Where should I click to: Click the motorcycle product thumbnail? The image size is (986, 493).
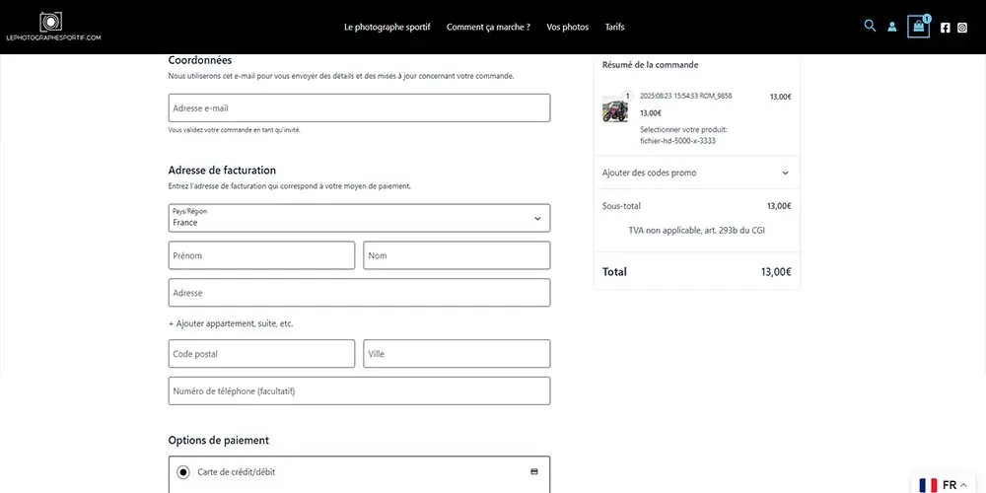tap(615, 108)
